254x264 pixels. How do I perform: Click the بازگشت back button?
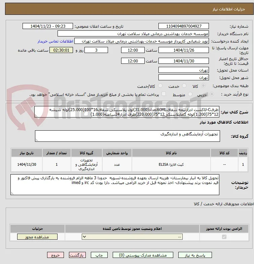(77, 255)
